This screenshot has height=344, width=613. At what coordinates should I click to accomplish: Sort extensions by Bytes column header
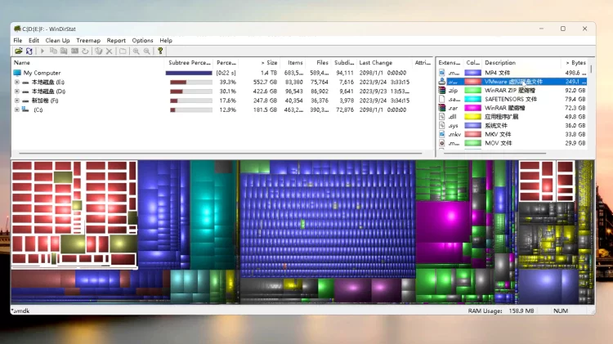(575, 62)
